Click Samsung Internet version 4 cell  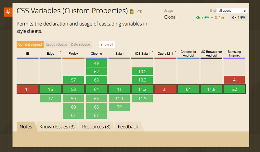pyautogui.click(x=234, y=80)
